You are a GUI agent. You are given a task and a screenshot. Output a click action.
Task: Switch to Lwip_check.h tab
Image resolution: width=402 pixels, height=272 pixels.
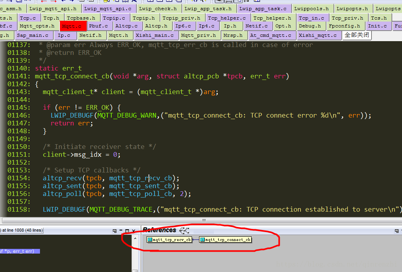click(x=159, y=9)
